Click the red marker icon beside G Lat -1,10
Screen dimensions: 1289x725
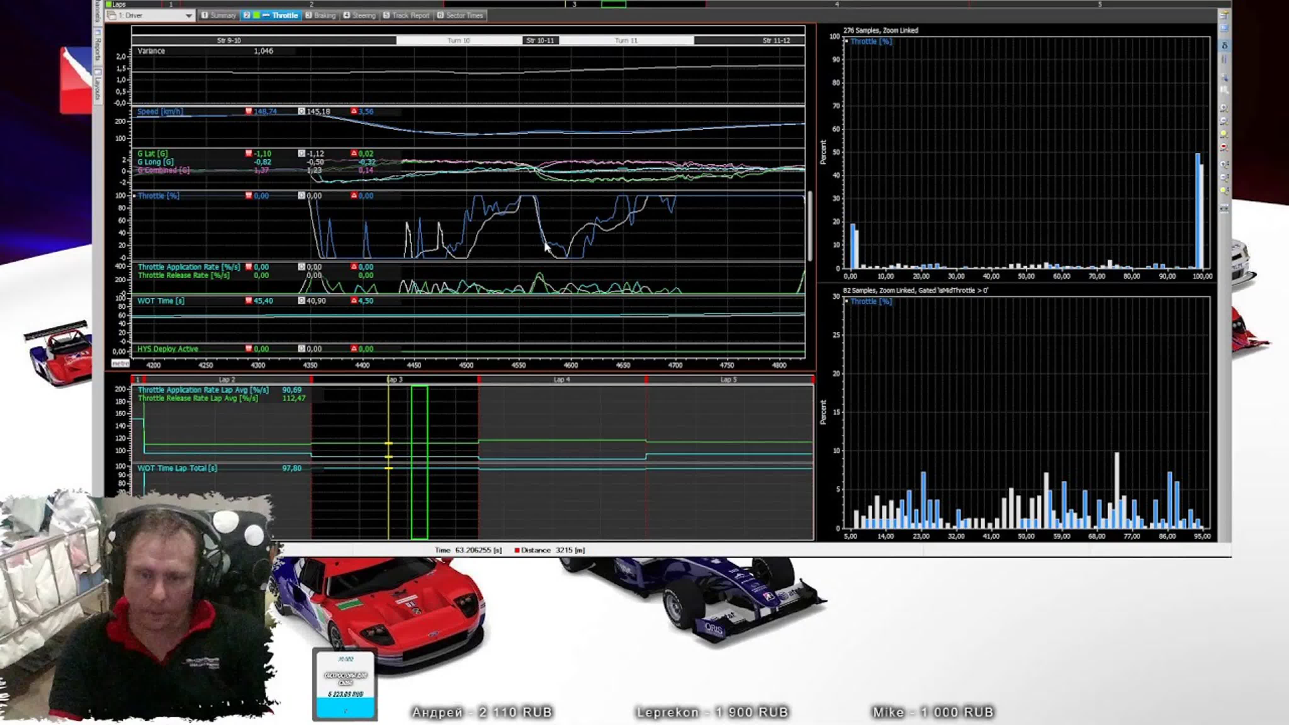tap(249, 154)
